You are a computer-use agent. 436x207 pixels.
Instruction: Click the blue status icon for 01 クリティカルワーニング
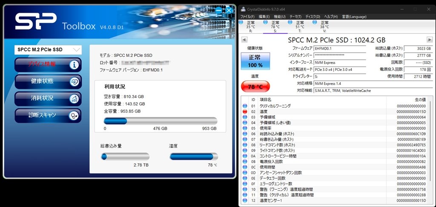[x=245, y=106]
